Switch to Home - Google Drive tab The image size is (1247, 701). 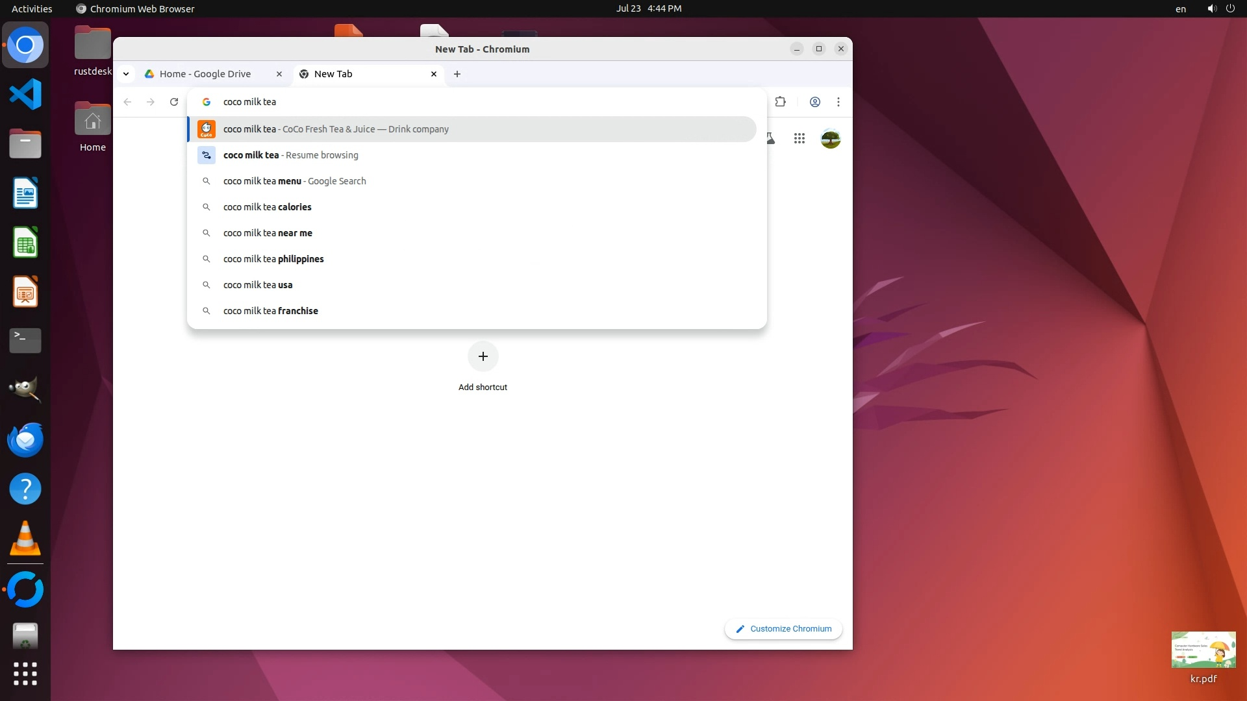coord(205,74)
